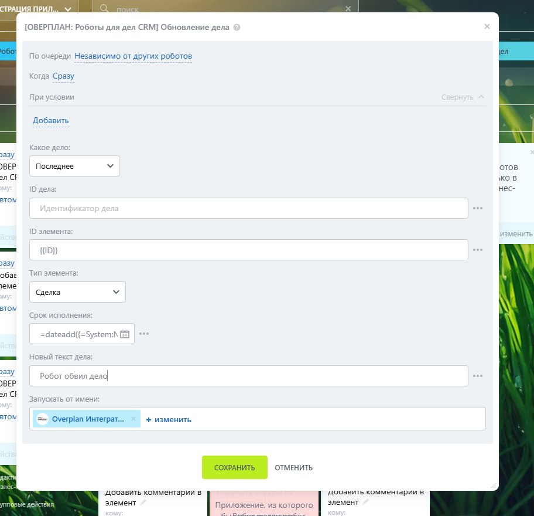Click the three dots next to ID дела field

click(x=478, y=208)
